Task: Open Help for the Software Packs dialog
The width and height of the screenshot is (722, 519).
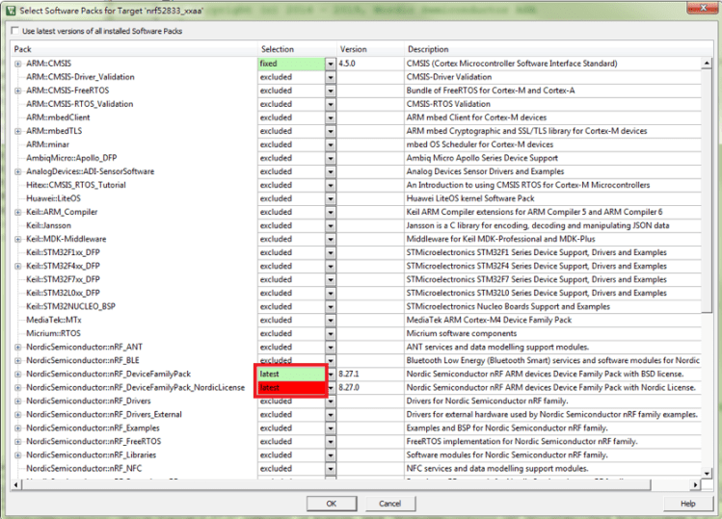Action: point(688,504)
